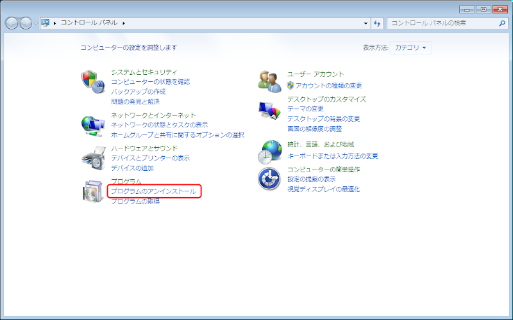Open ハードウェアとサウンド category heading

tap(144, 148)
